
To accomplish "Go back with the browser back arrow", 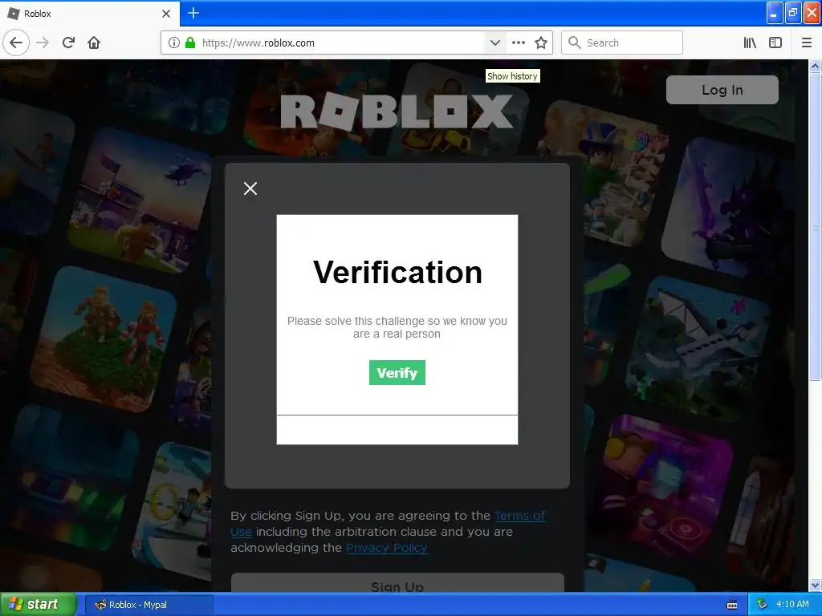I will tap(16, 43).
